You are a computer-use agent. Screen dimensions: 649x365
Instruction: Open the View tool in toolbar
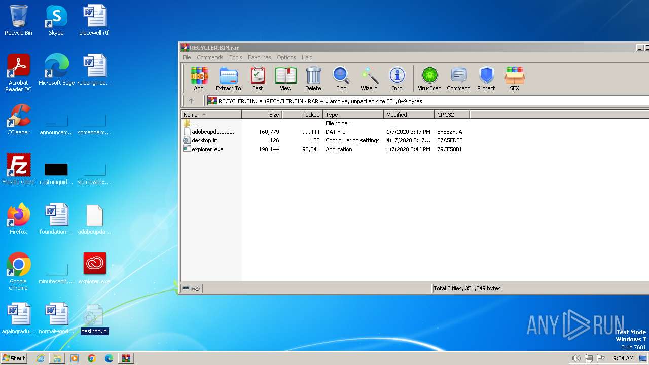285,79
